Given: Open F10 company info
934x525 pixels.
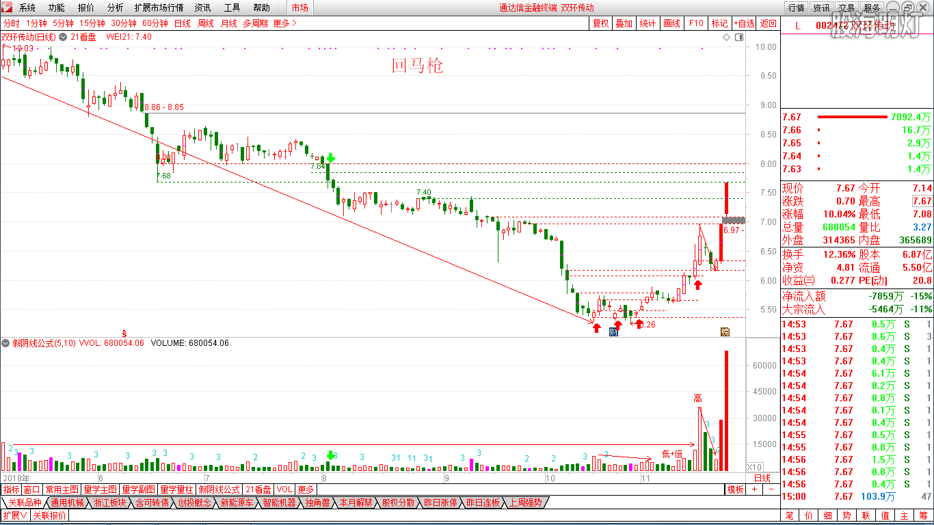Looking at the screenshot, I should [x=696, y=23].
